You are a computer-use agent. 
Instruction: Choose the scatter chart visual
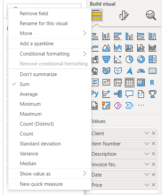pyautogui.click(x=118, y=59)
